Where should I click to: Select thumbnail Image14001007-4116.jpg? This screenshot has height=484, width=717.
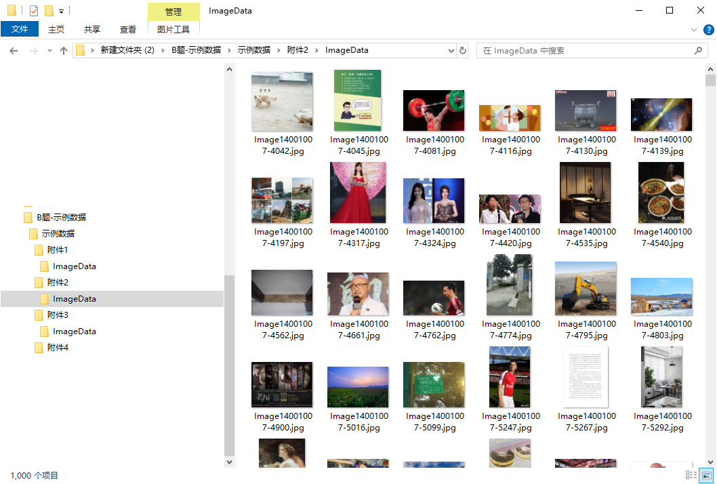(510, 118)
